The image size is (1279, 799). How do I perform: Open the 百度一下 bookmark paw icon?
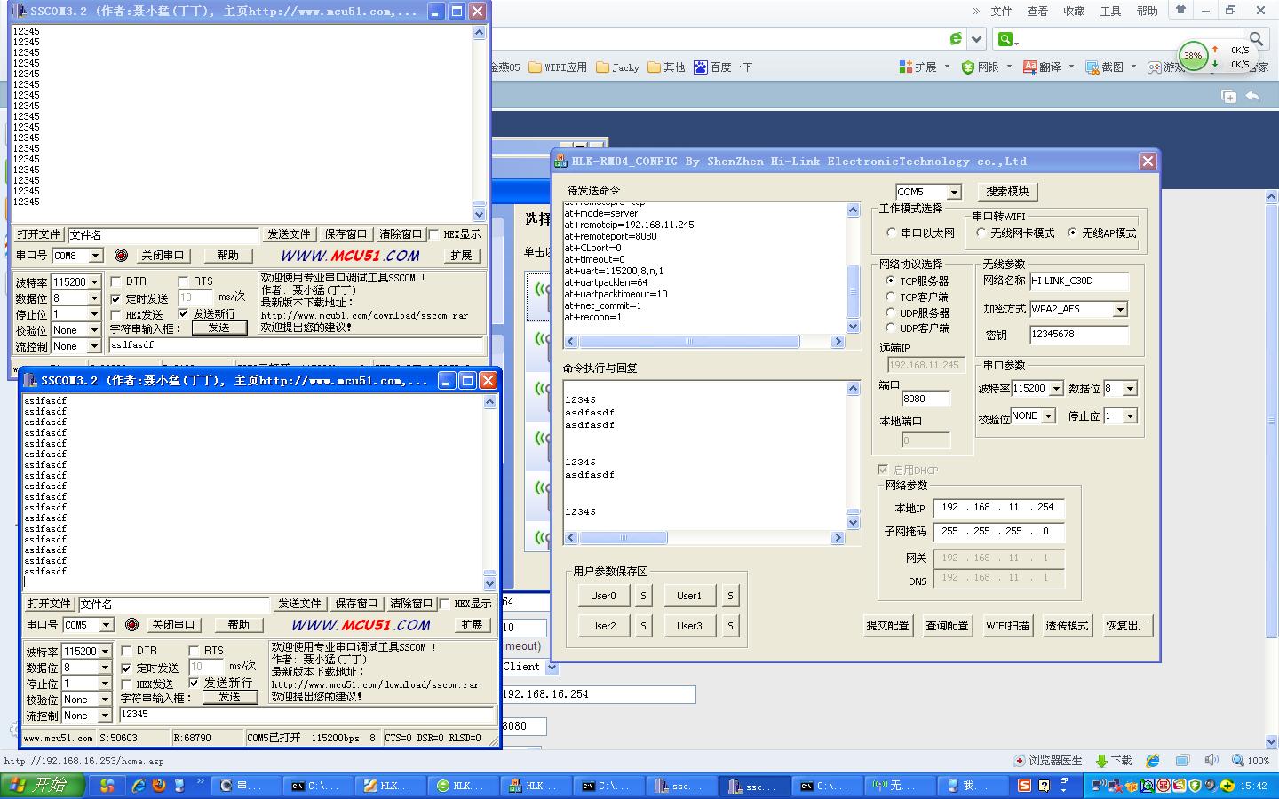click(701, 67)
